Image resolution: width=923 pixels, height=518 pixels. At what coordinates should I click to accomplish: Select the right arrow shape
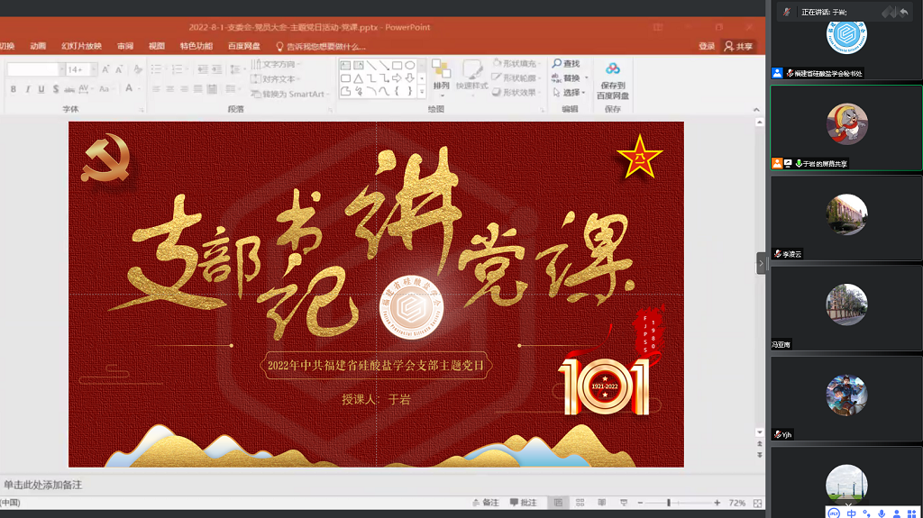[398, 77]
